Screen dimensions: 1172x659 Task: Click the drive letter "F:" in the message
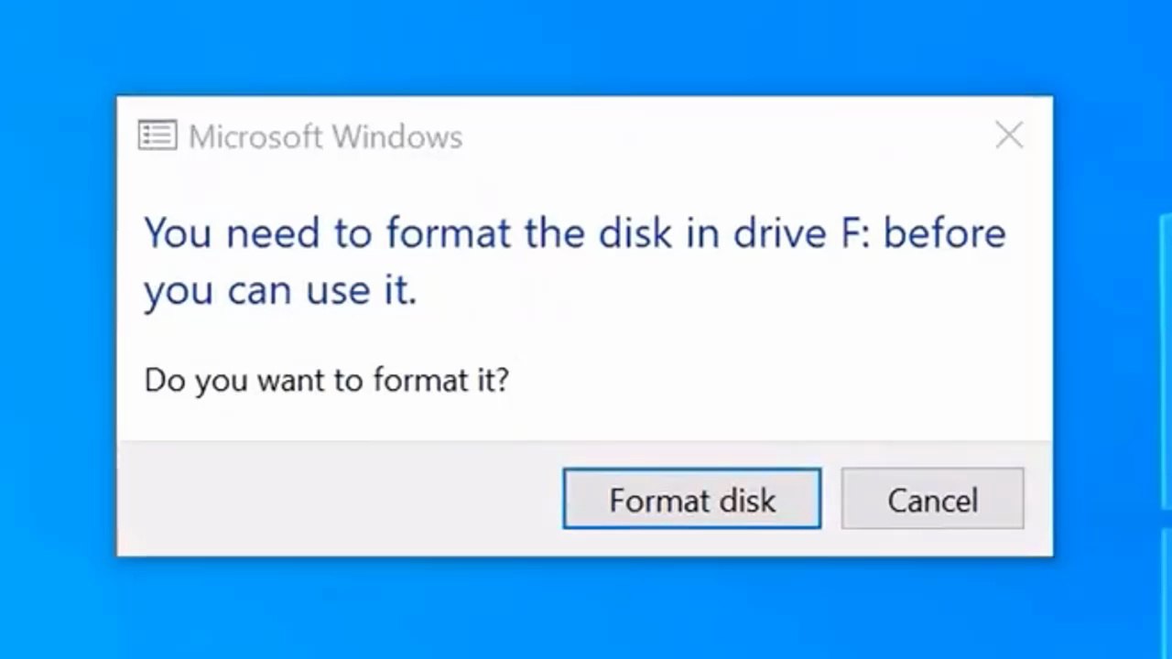point(859,234)
